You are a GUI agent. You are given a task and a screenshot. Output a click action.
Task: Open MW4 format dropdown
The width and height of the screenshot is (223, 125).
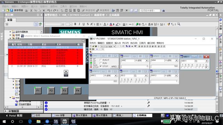coord(176,60)
